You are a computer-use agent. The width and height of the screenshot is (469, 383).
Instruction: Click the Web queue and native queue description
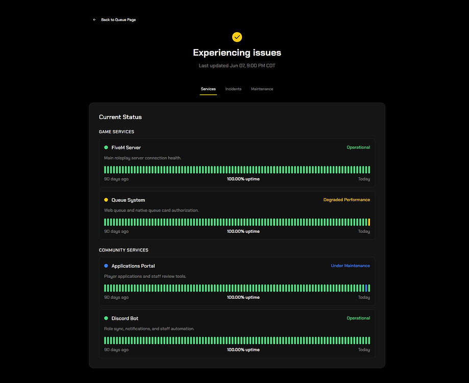click(152, 210)
